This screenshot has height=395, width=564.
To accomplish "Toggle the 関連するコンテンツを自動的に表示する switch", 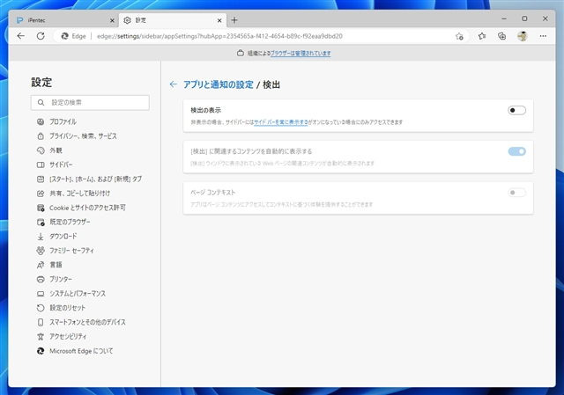I will tap(517, 151).
